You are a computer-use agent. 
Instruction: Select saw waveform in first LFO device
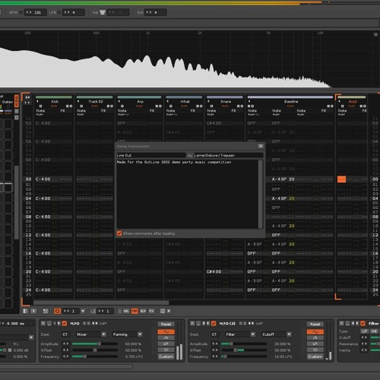coord(166,337)
